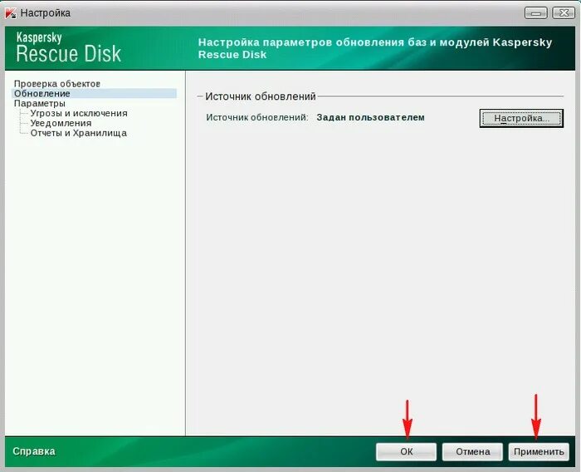Viewport: 581px width, 472px height.
Task: Open the Справка help link
Action: [x=34, y=451]
